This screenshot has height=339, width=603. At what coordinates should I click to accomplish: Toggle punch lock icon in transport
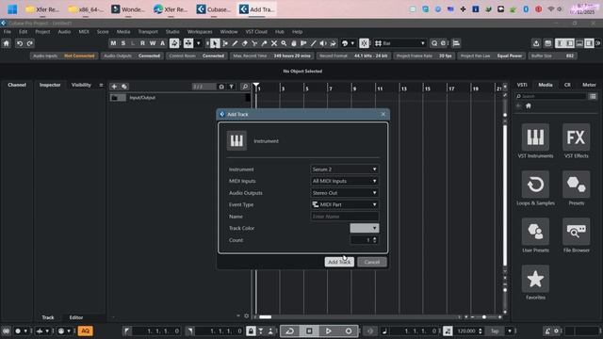coord(251,331)
